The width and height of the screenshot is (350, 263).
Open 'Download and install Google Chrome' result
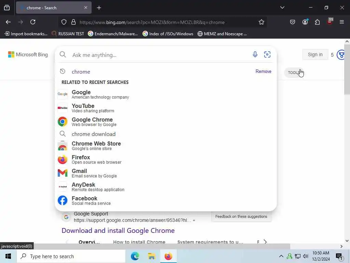tap(118, 230)
